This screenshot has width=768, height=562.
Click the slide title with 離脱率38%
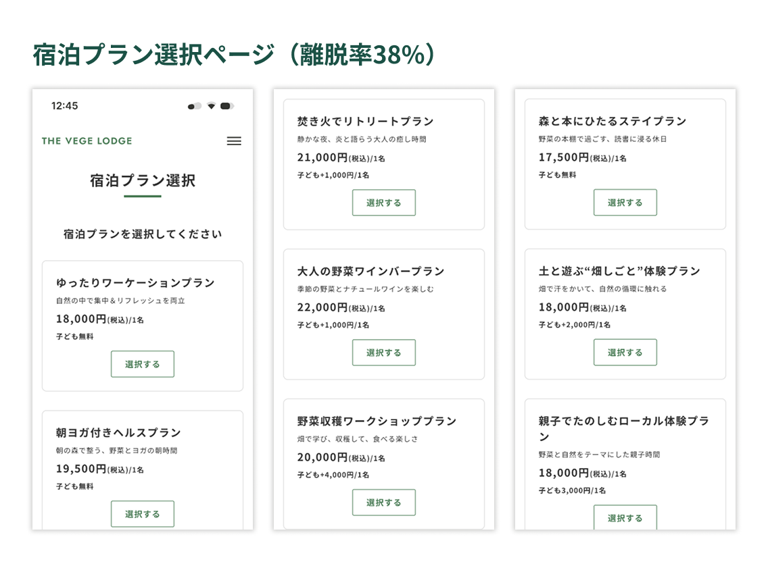click(234, 55)
